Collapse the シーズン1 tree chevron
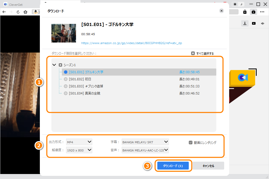This screenshot has height=179, width=269. point(54,65)
